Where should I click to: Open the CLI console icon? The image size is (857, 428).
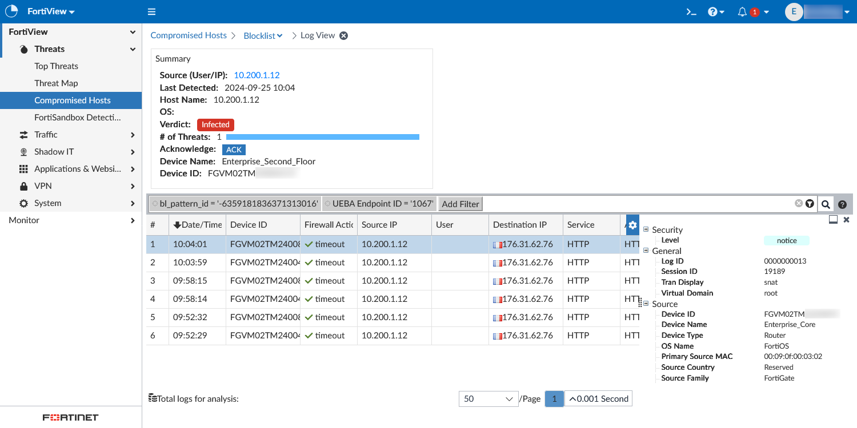point(691,12)
